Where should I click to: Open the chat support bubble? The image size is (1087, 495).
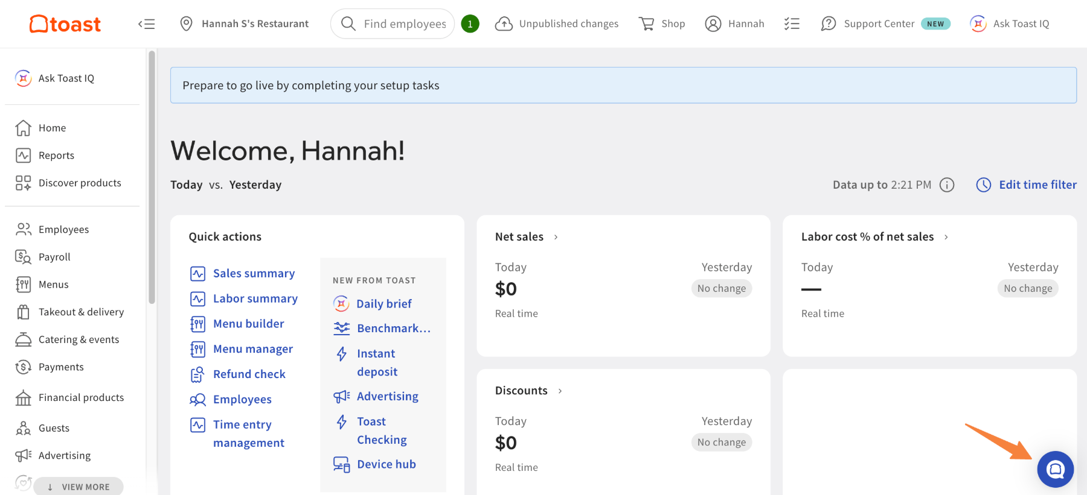point(1055,469)
